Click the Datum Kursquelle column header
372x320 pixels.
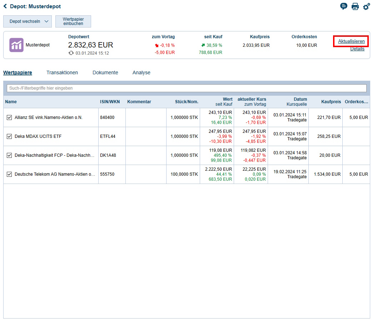point(288,102)
